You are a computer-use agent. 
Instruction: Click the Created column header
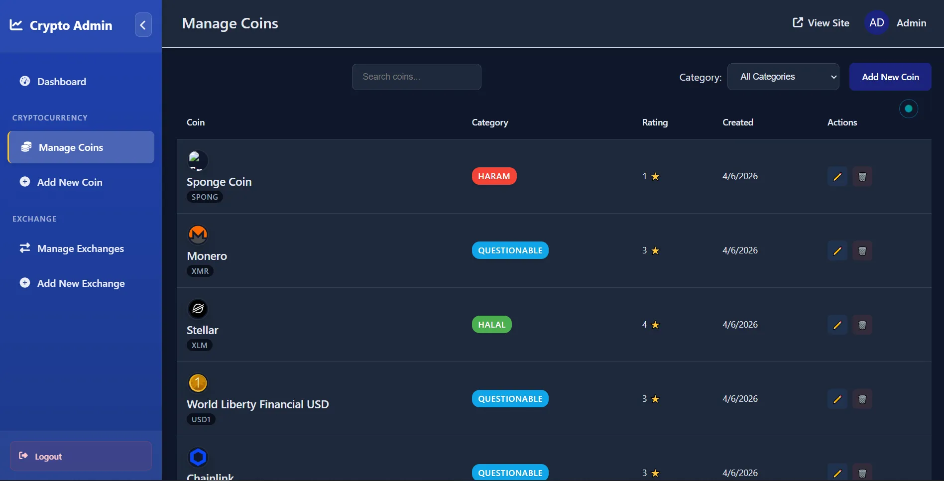[x=737, y=122]
